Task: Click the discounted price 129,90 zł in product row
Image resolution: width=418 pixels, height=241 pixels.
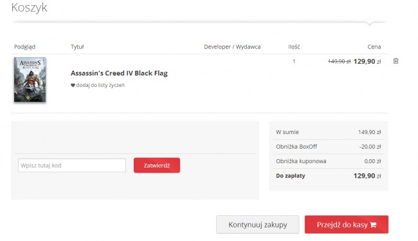Action: [x=367, y=61]
